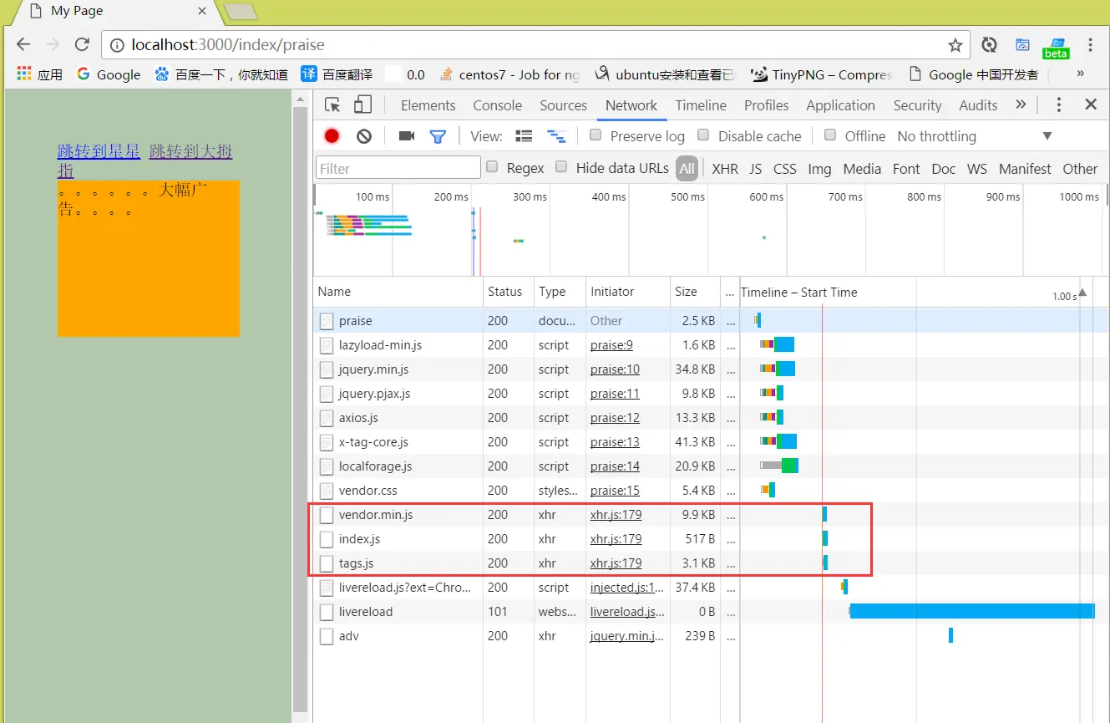Toggle the capture screenshots camera icon
The height and width of the screenshot is (723, 1110).
pos(407,136)
